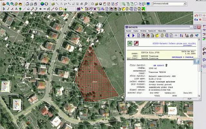
Task: Select the green tree symbol tool
Action: pyautogui.click(x=20, y=9)
